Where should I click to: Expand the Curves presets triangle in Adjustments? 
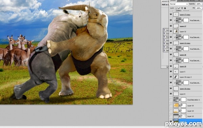[164, 33]
